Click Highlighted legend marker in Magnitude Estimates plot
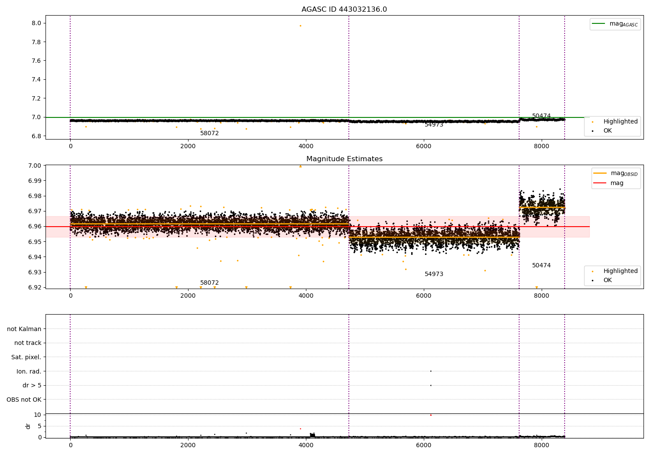 click(592, 271)
